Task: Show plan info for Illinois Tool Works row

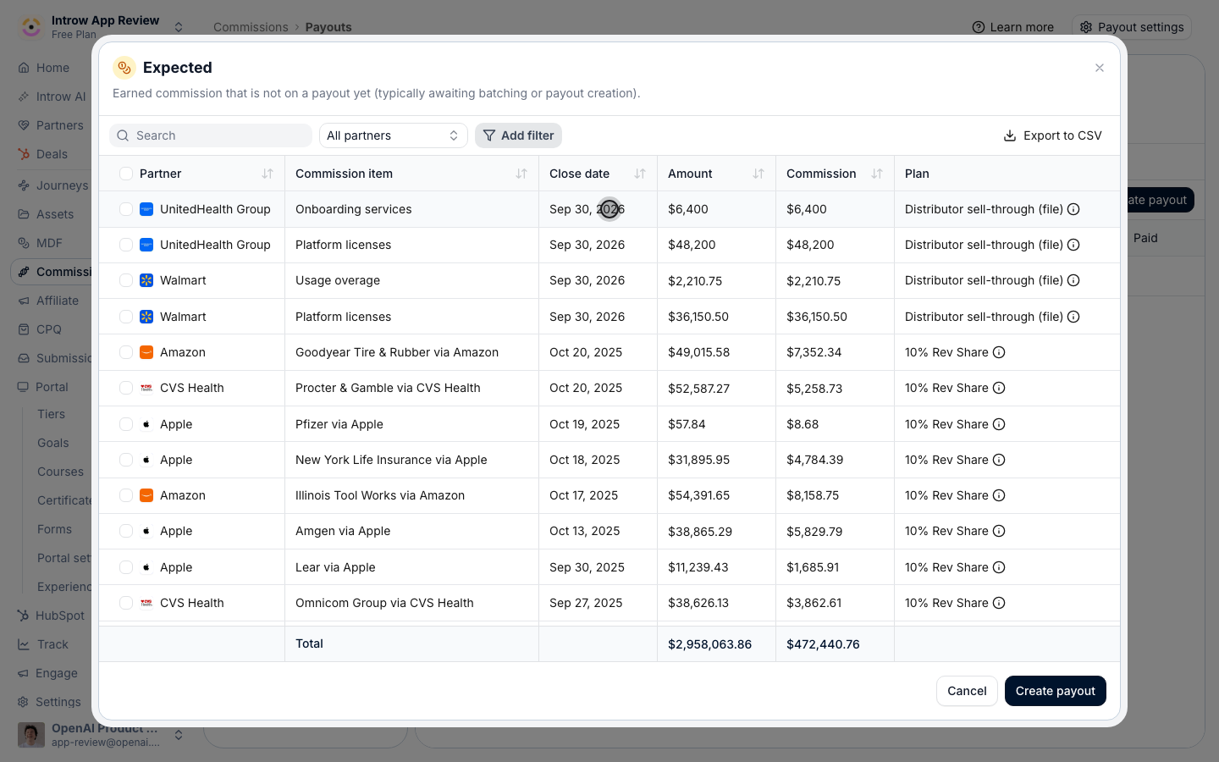Action: [x=999, y=495]
